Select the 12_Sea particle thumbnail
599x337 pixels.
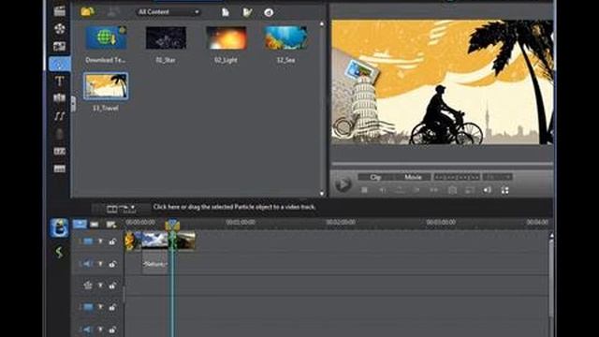(285, 37)
